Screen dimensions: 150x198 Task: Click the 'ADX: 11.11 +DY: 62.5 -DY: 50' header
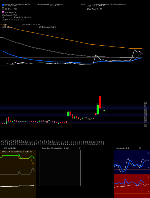point(17,151)
